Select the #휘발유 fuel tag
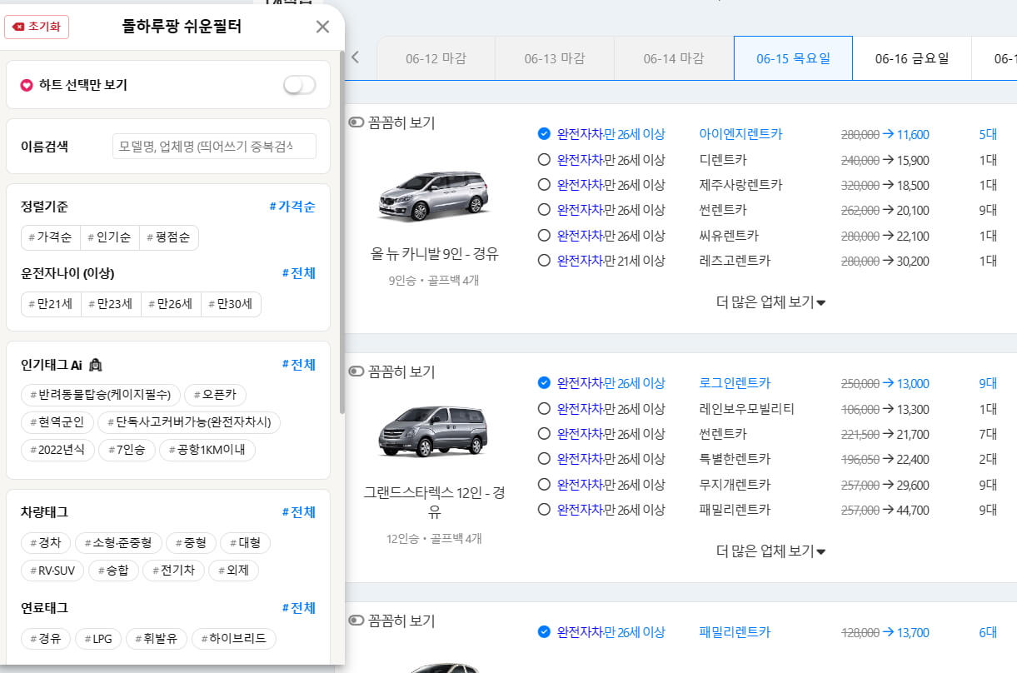1017x673 pixels. point(157,639)
